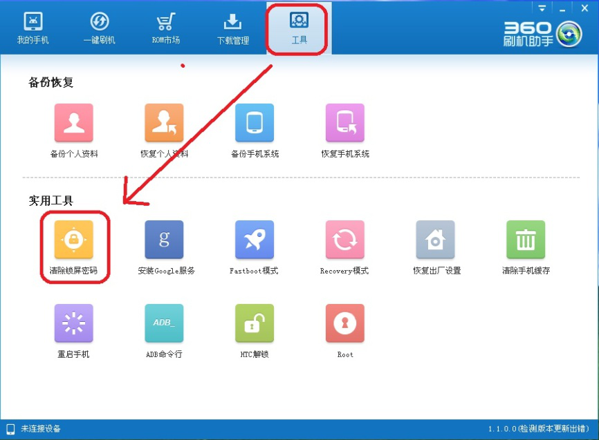599x440 pixels.
Task: Open 备份手机系统 system backup
Action: tap(254, 122)
